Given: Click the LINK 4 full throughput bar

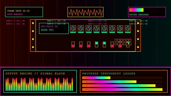Looking at the screenshot, I should click(122, 90).
